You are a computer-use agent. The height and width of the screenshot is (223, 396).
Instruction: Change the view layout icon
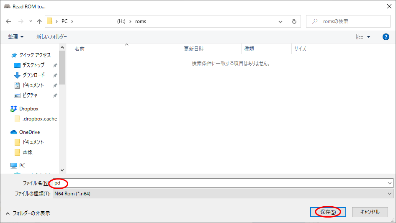point(360,37)
